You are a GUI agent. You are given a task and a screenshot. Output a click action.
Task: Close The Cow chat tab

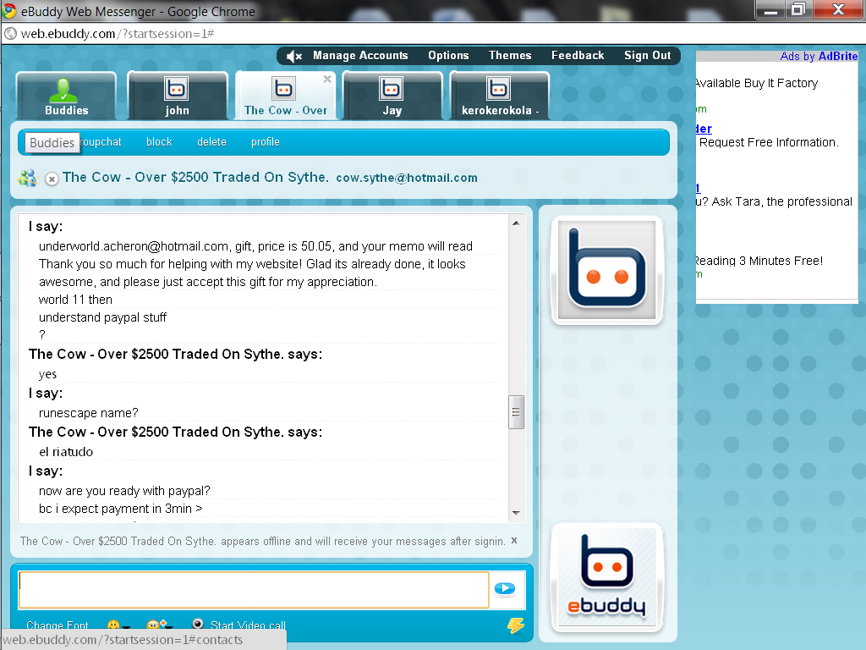coord(327,79)
